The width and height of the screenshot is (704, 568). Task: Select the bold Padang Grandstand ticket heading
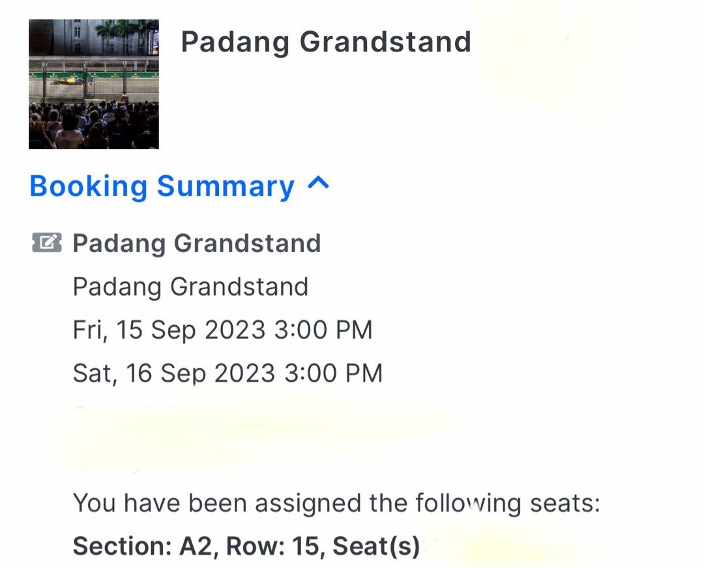pos(198,243)
